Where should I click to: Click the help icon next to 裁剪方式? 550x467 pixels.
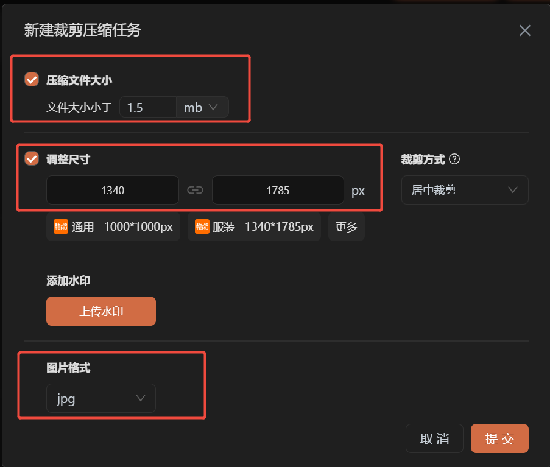click(454, 159)
